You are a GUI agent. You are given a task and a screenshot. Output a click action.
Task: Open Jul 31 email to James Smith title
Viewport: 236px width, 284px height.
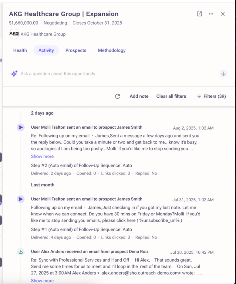(x=86, y=199)
